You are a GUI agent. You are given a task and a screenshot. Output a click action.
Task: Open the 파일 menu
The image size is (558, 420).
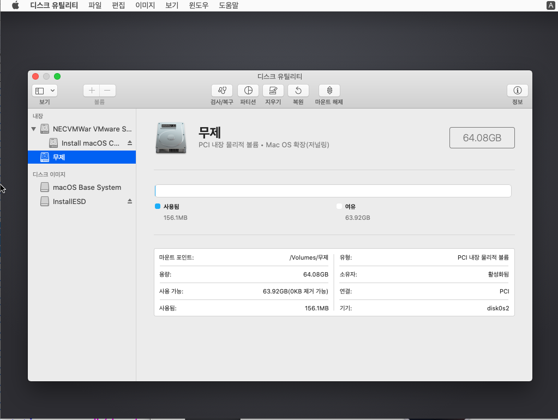(95, 5)
